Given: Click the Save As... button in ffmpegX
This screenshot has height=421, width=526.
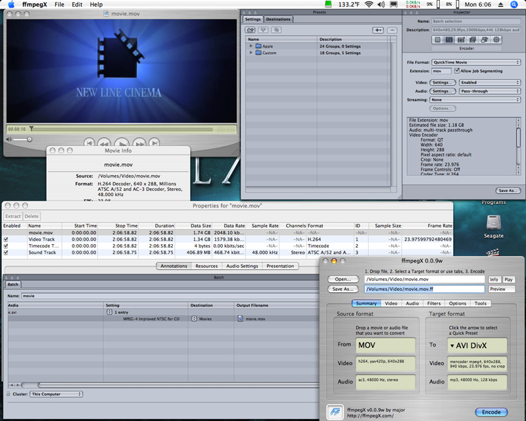Looking at the screenshot, I should [x=343, y=289].
